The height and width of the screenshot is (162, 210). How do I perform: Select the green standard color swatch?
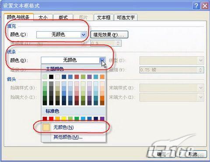pyautogui.click(x=77, y=119)
